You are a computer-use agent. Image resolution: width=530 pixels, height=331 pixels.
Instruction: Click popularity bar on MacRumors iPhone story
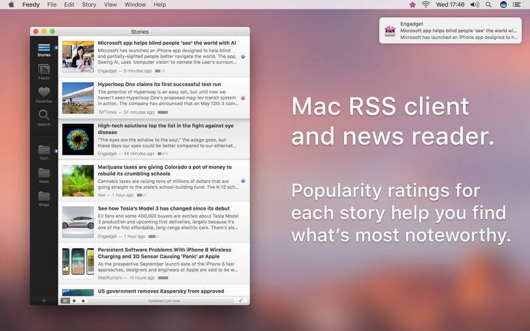[163, 278]
